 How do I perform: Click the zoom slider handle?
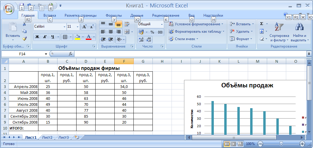point(281,144)
